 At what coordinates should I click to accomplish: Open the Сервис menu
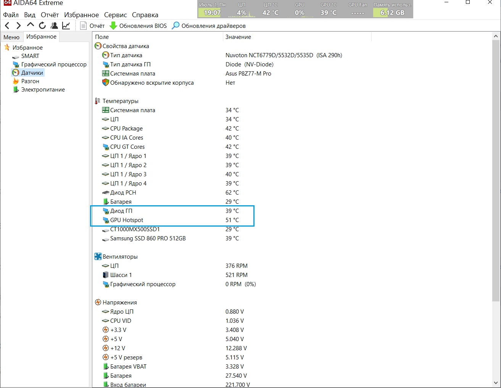[x=115, y=15]
